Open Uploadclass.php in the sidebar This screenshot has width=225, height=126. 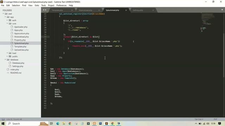point(21,50)
